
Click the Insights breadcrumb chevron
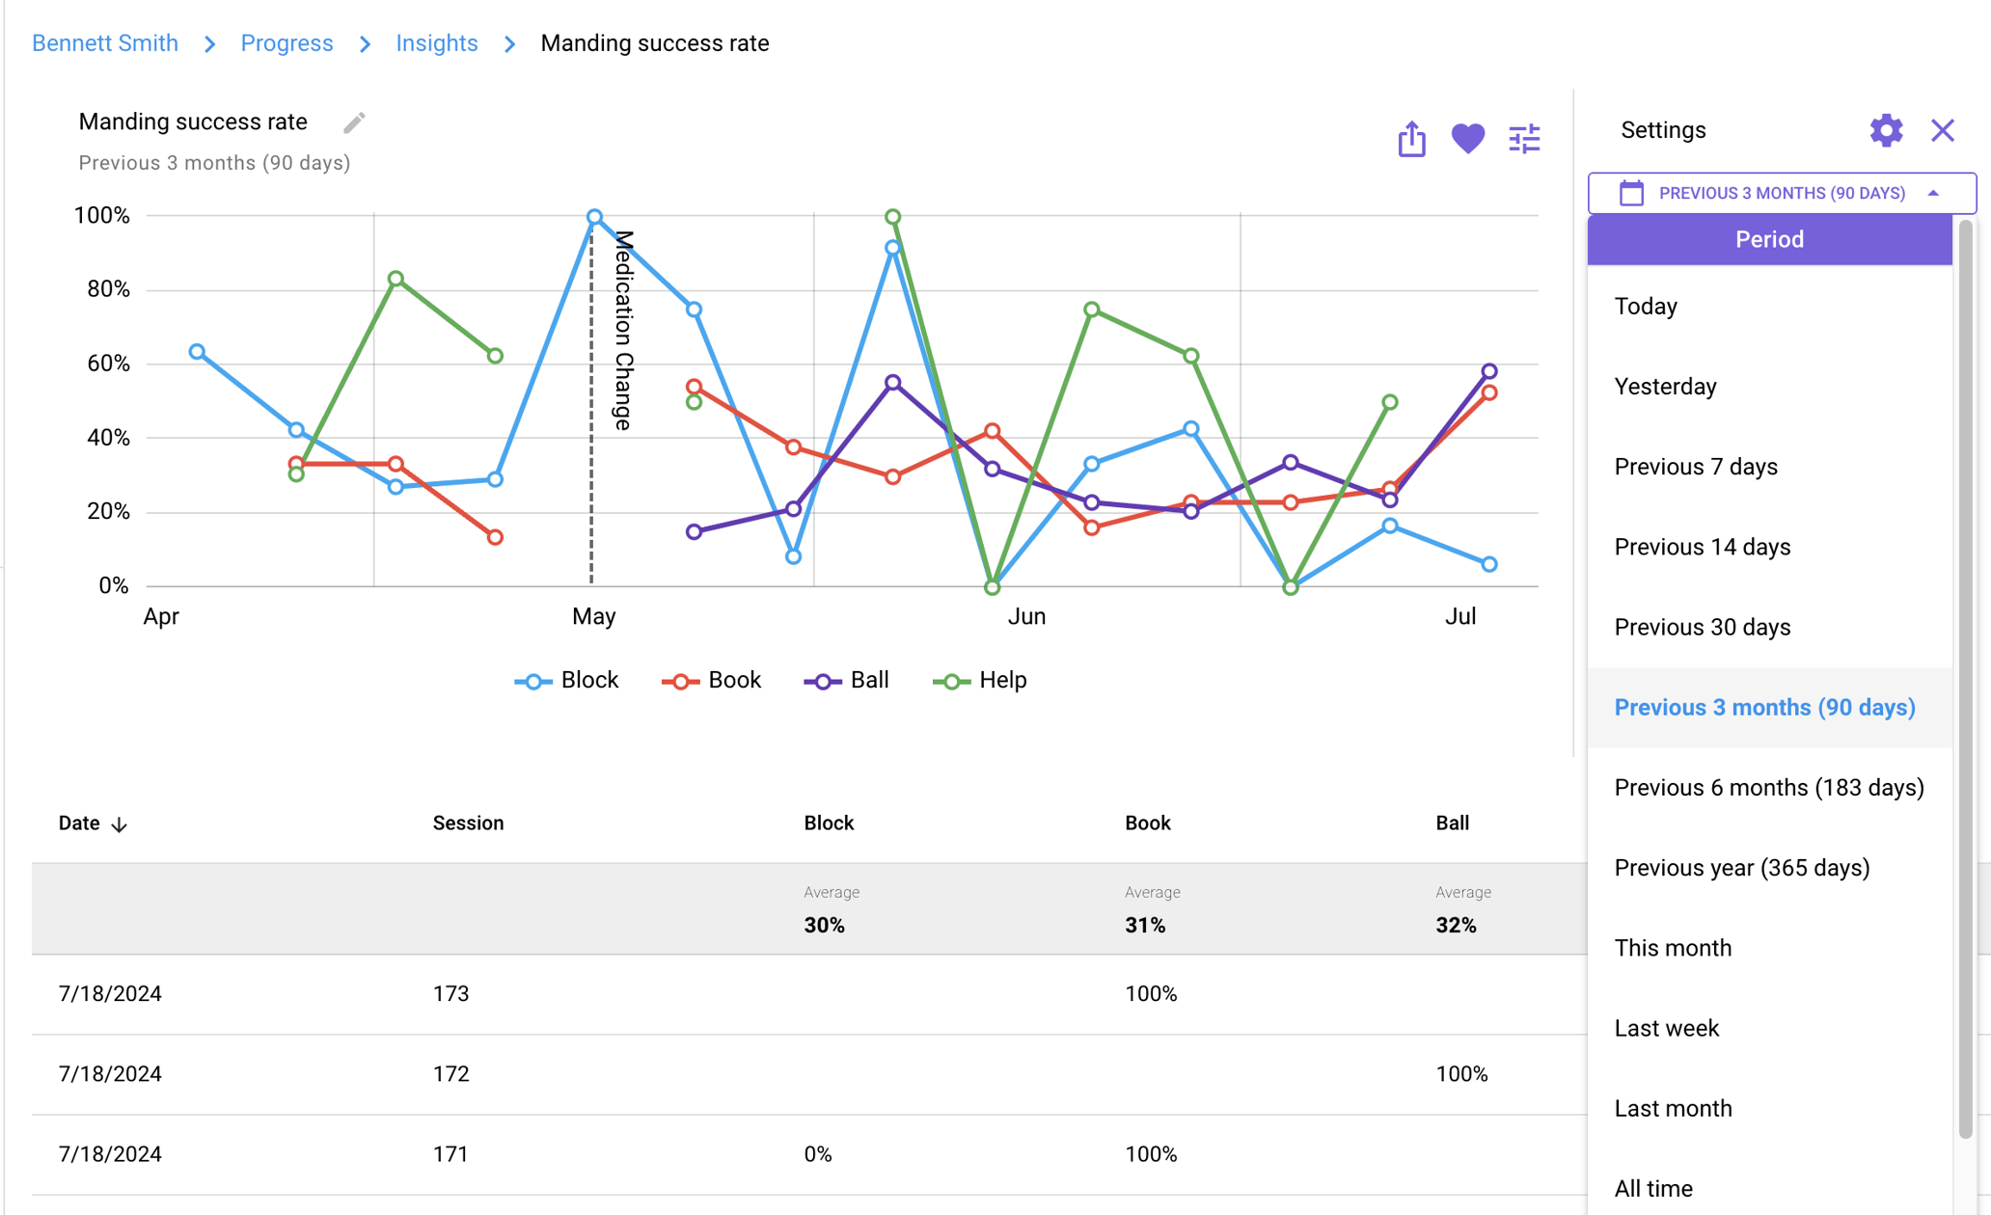point(510,44)
